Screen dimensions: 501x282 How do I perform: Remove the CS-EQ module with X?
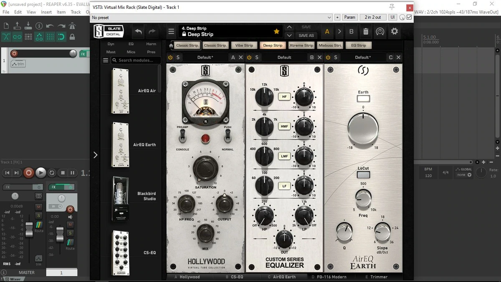tap(319, 57)
